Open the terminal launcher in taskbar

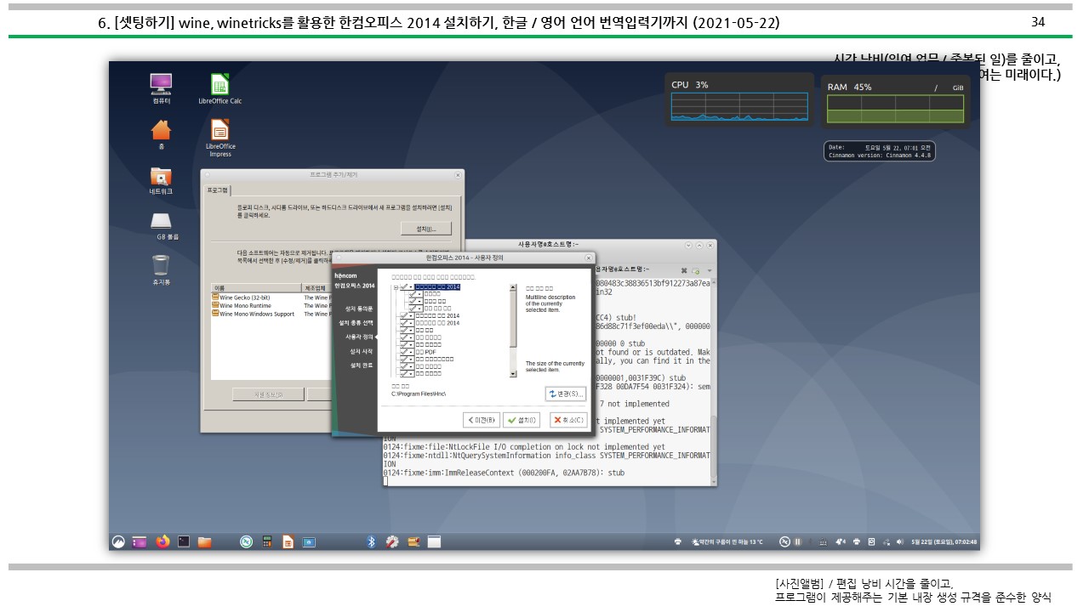pos(183,541)
